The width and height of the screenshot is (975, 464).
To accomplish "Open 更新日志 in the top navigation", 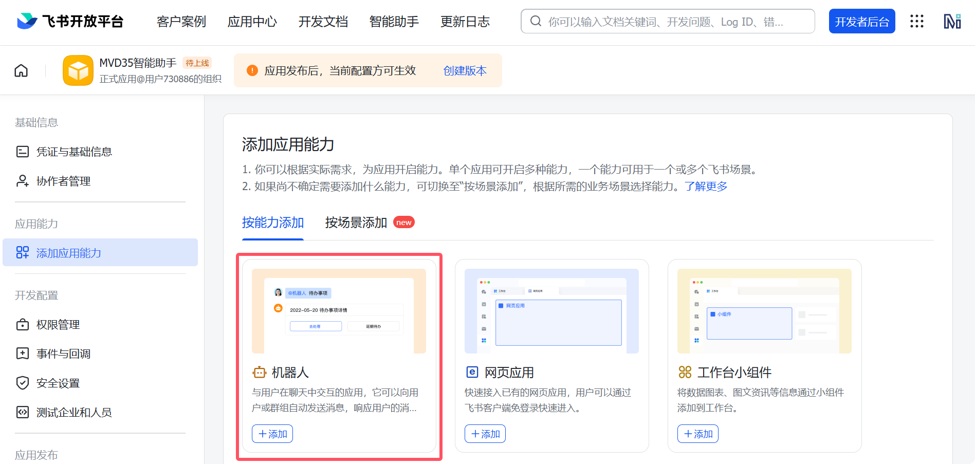I will point(465,22).
